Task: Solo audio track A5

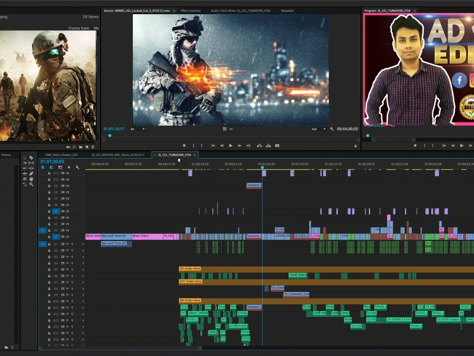Action: coord(72,270)
